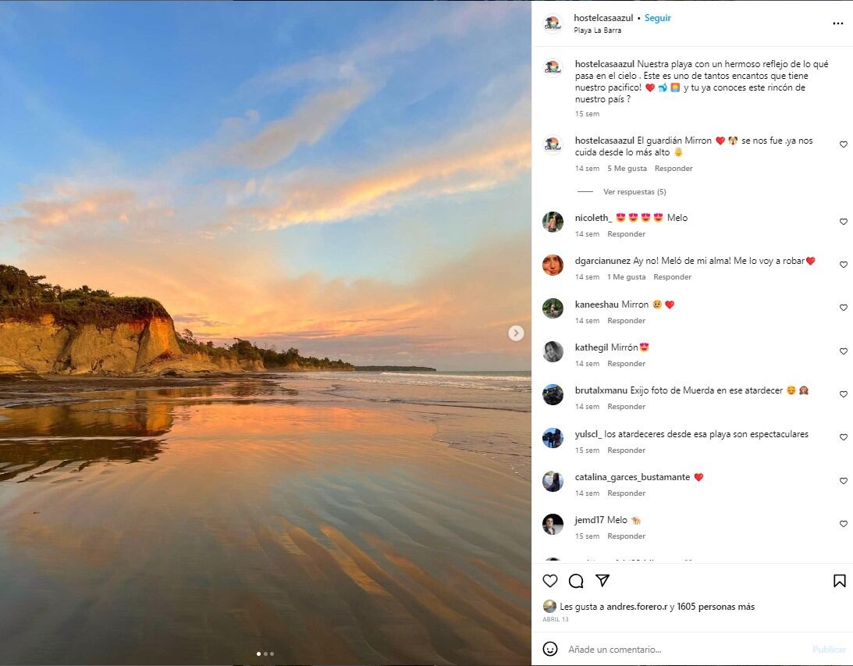Open the comment bubble icon
Viewport: 853px width, 666px height.
pos(576,581)
